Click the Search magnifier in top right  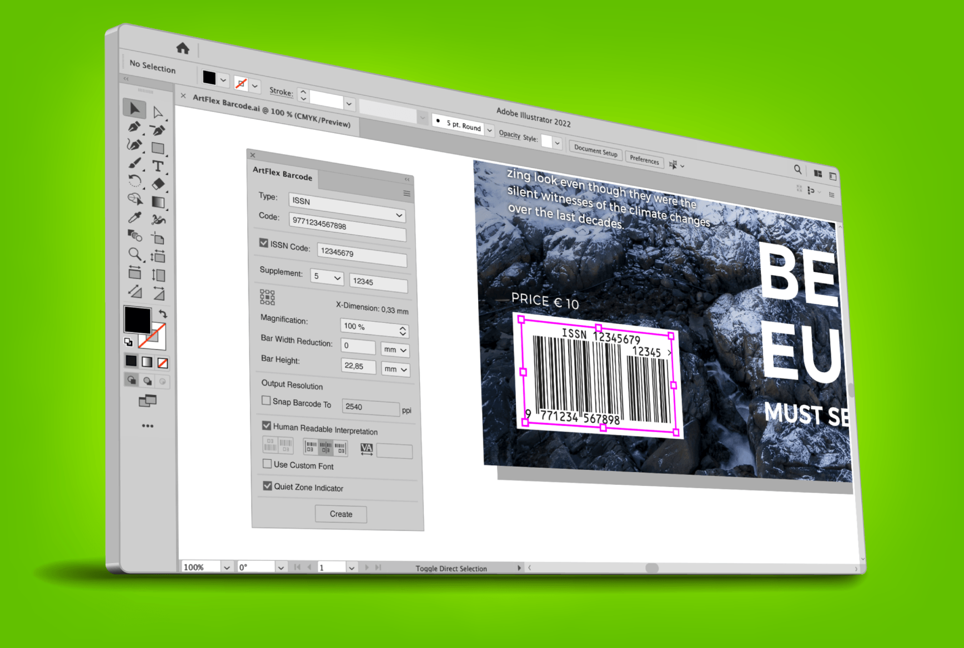click(797, 169)
